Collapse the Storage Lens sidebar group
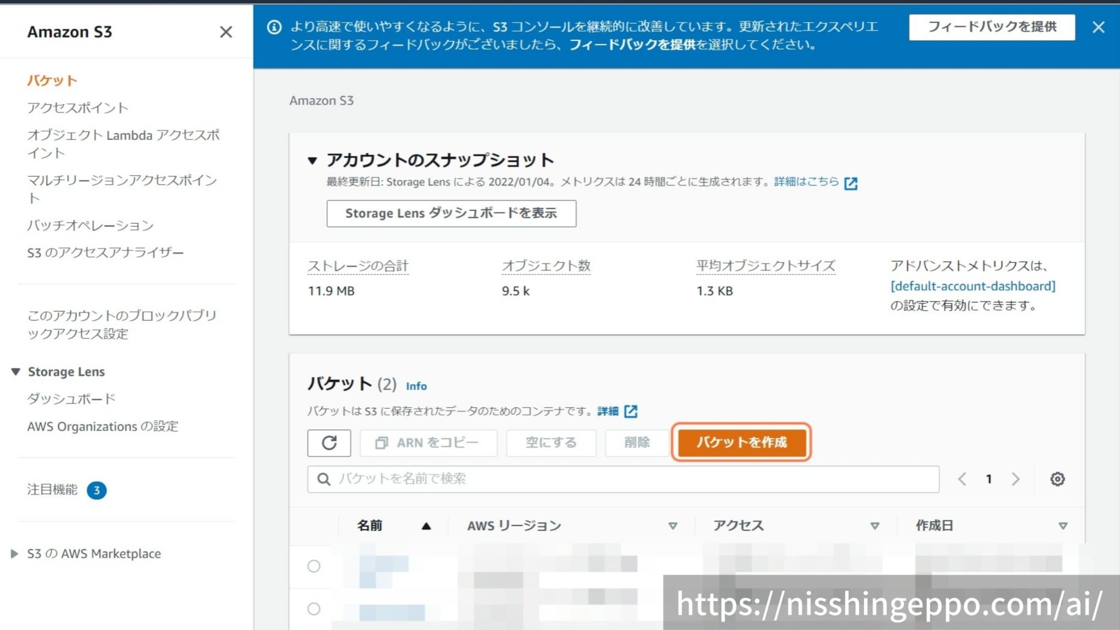This screenshot has width=1120, height=630. point(16,372)
